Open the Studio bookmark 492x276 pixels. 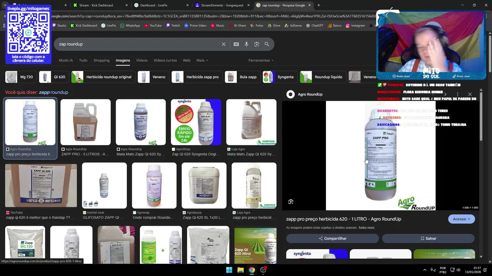coord(59,26)
